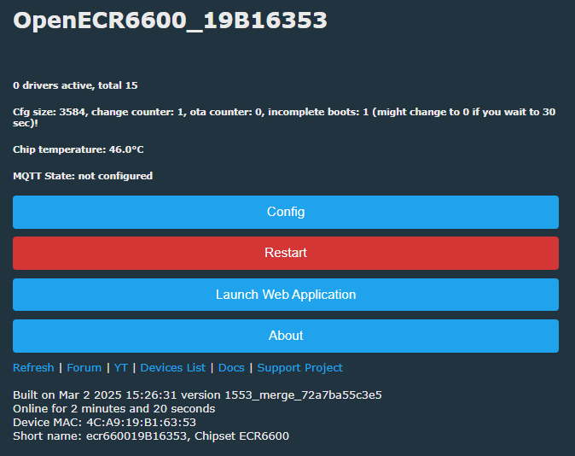Launch Web Application
575x456 pixels.
coord(286,295)
